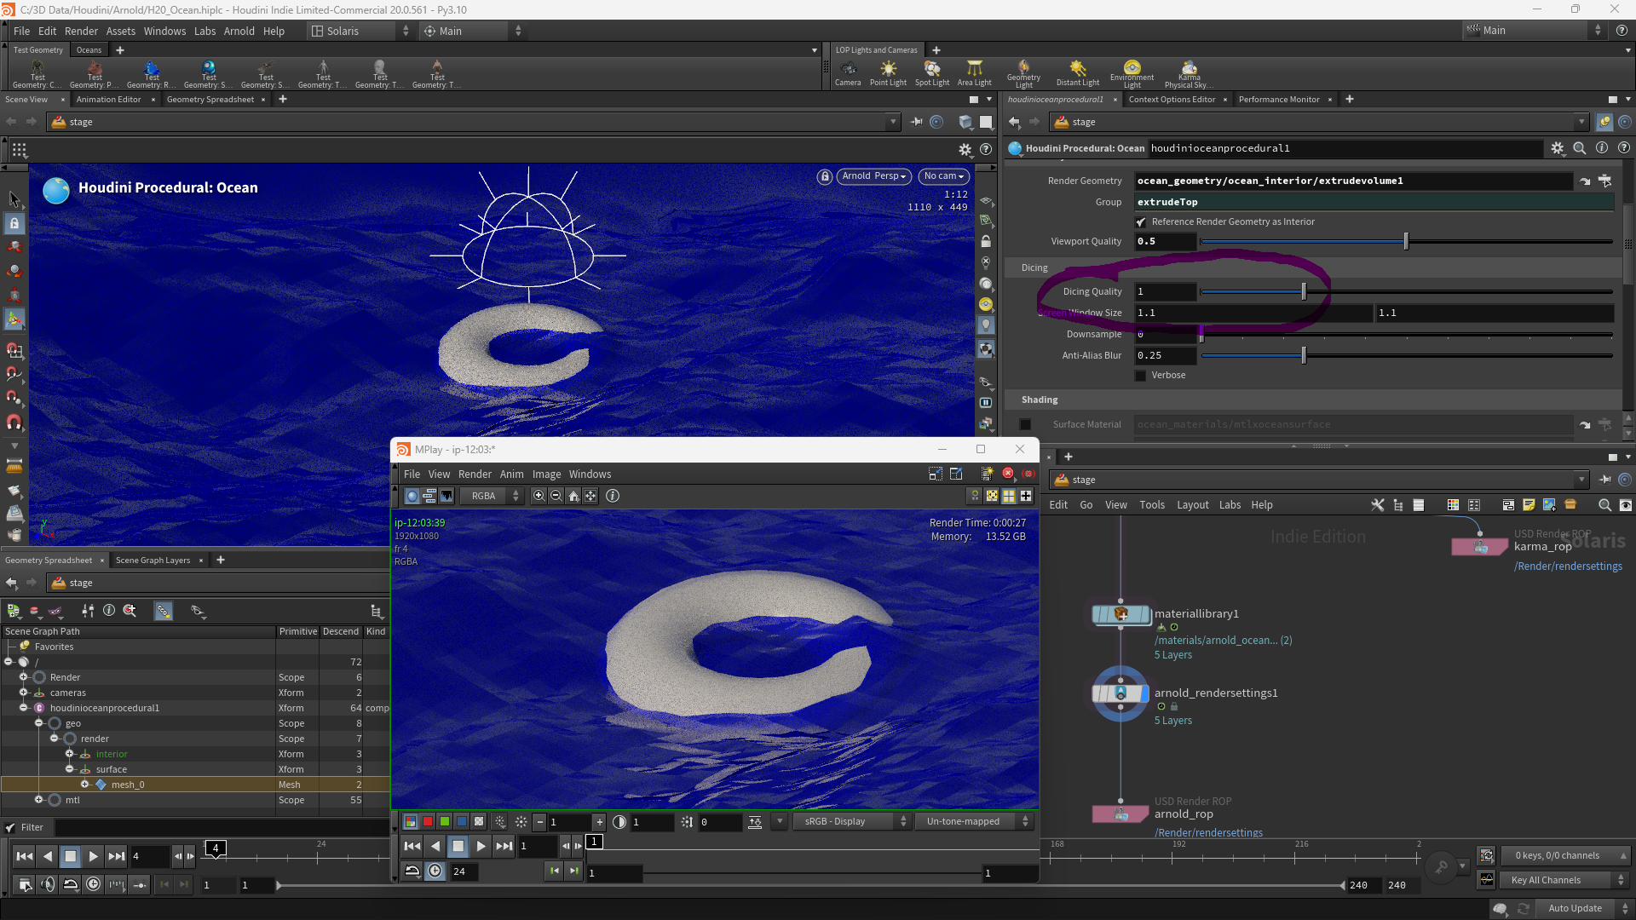The height and width of the screenshot is (920, 1636).
Task: Toggle Auto Update at status bar
Action: 1575,908
